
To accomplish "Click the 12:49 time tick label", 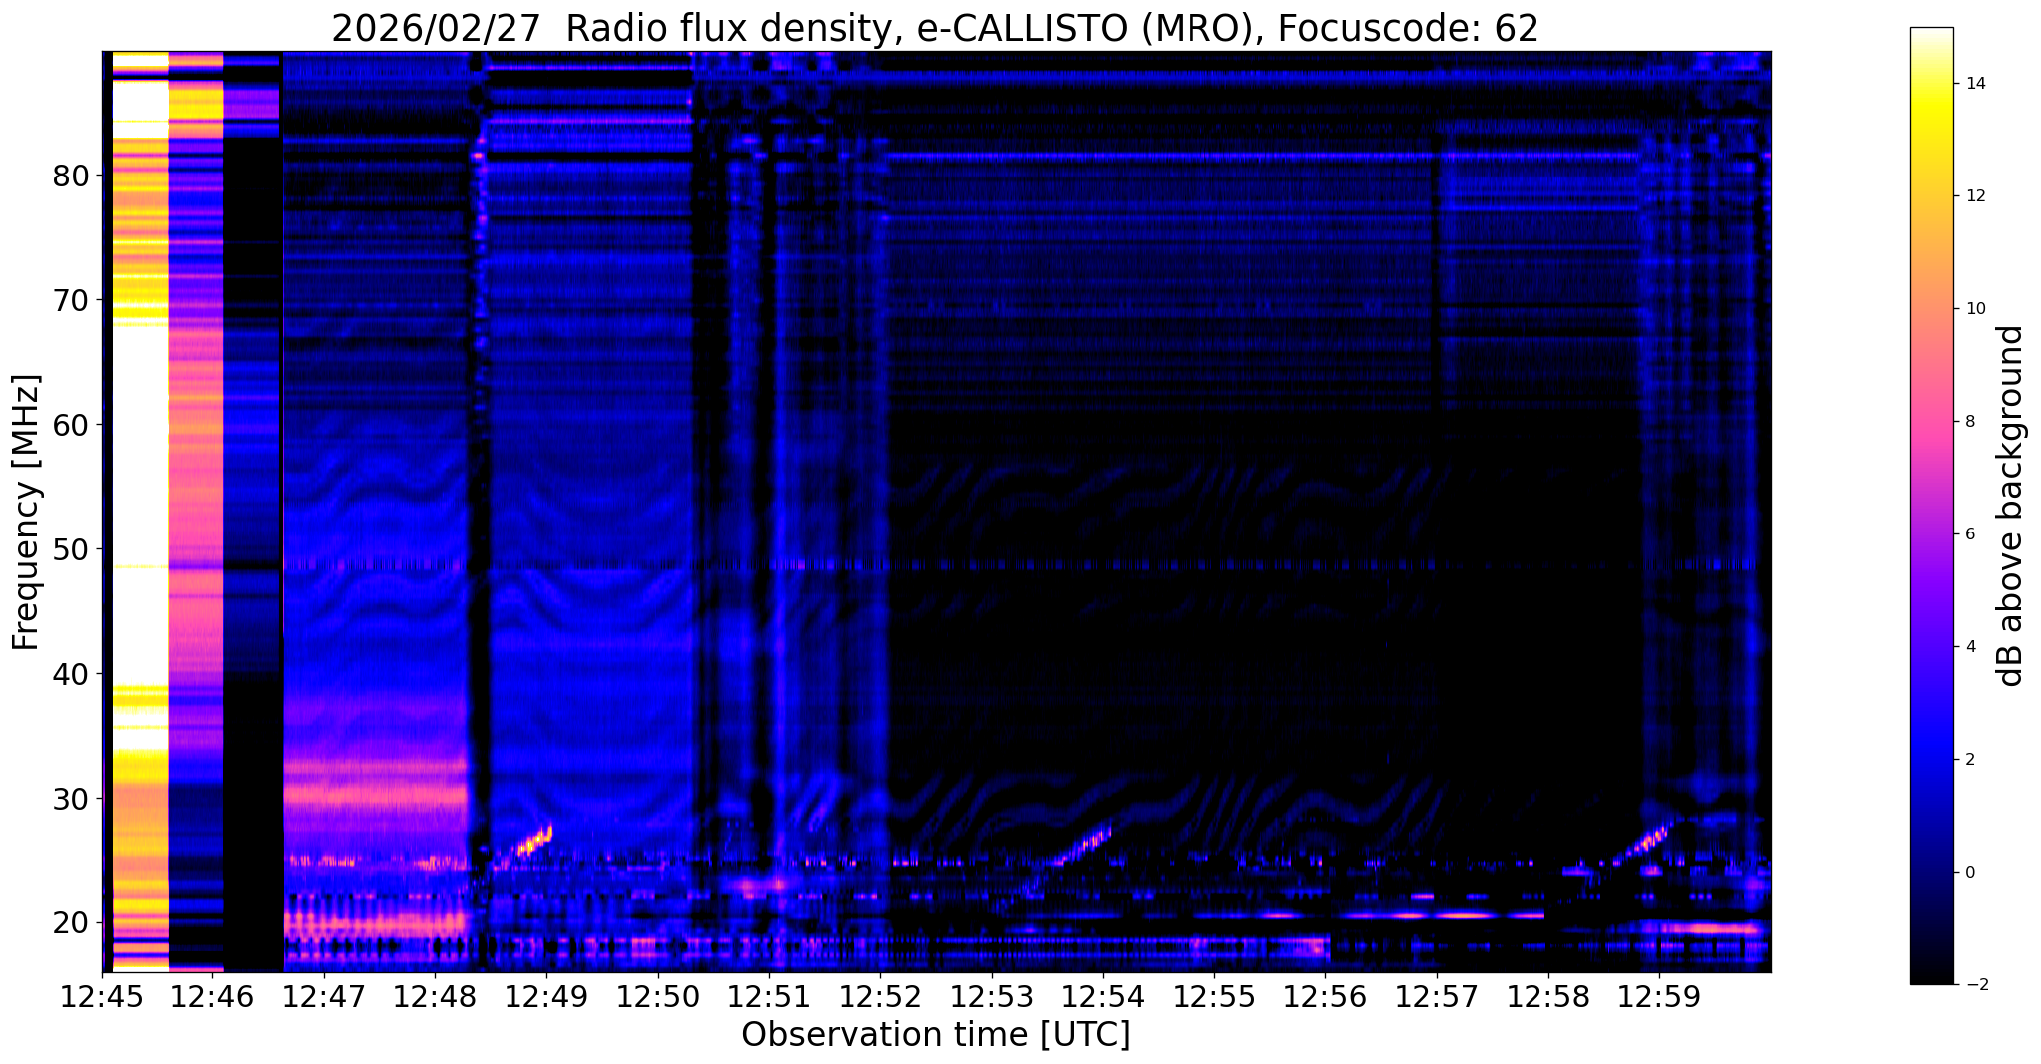I will [x=546, y=997].
